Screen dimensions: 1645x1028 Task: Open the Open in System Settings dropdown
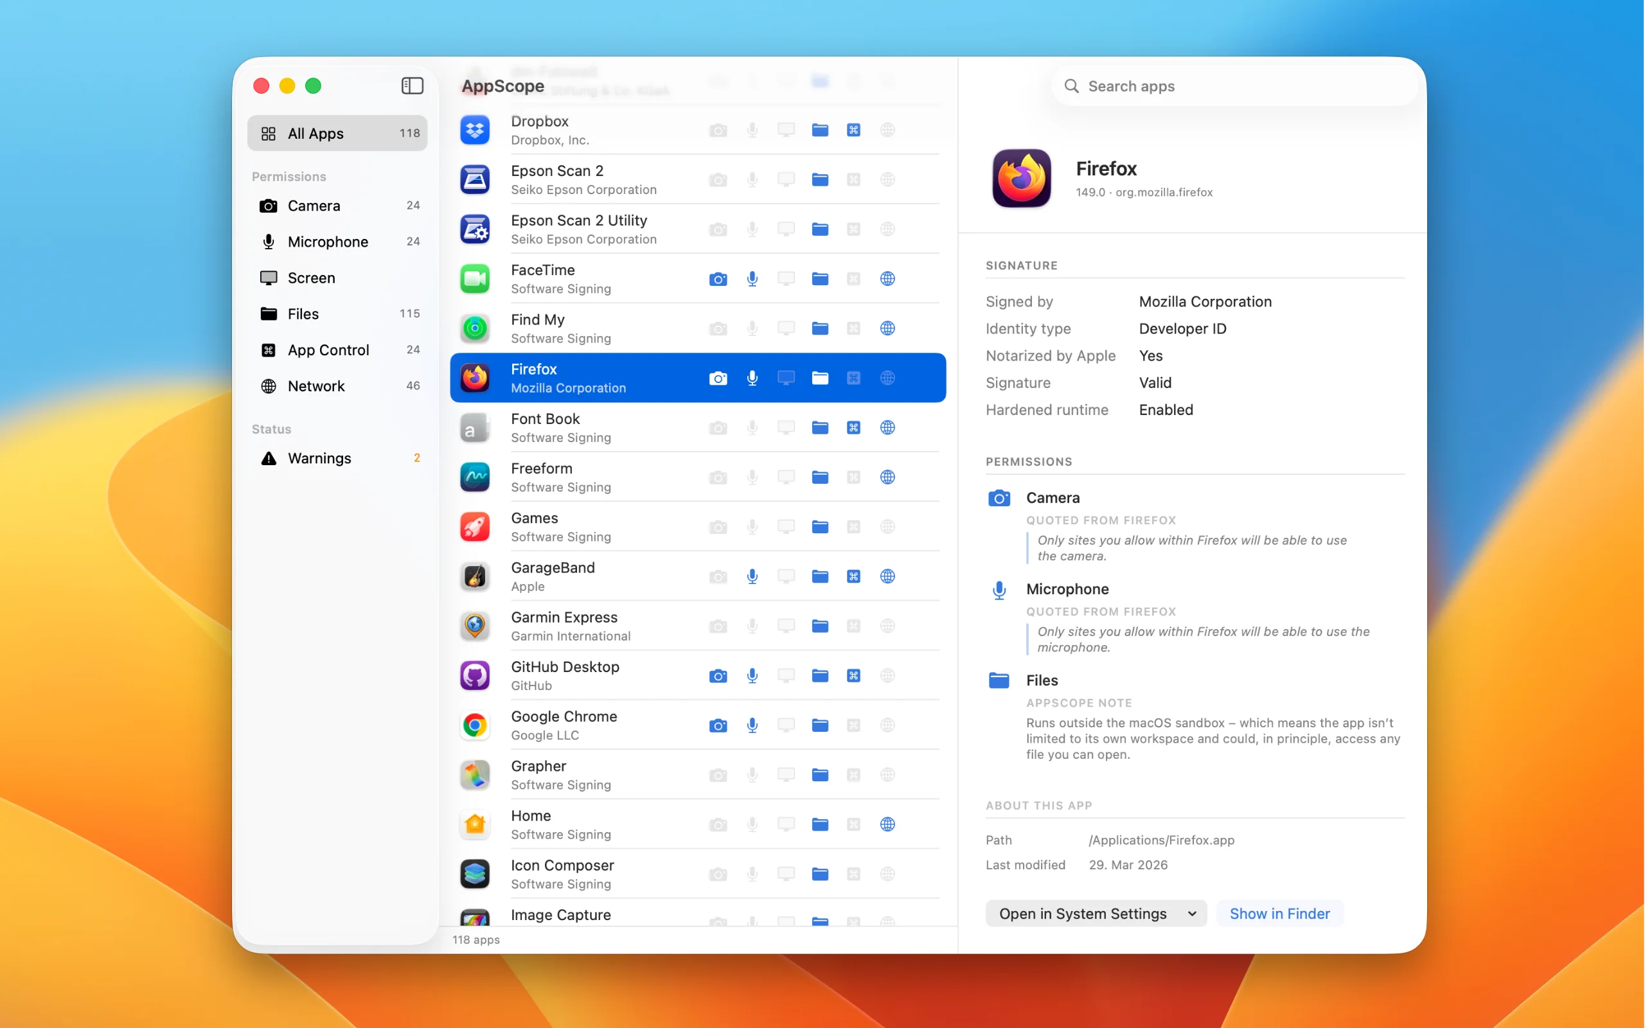pos(1096,913)
